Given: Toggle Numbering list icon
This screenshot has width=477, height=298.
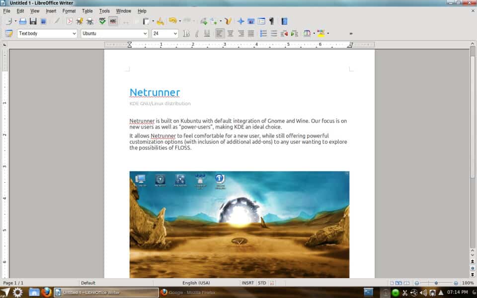Looking at the screenshot, I should (263, 33).
